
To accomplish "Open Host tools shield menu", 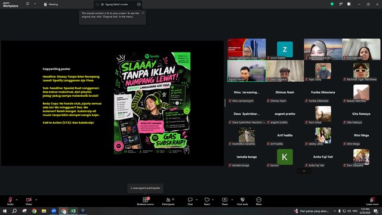I will tap(242, 201).
